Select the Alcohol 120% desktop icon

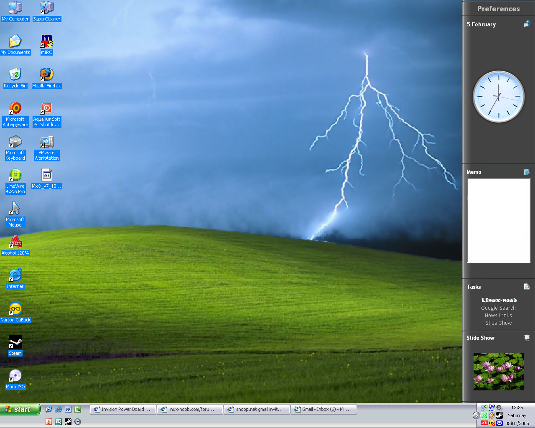coord(15,243)
